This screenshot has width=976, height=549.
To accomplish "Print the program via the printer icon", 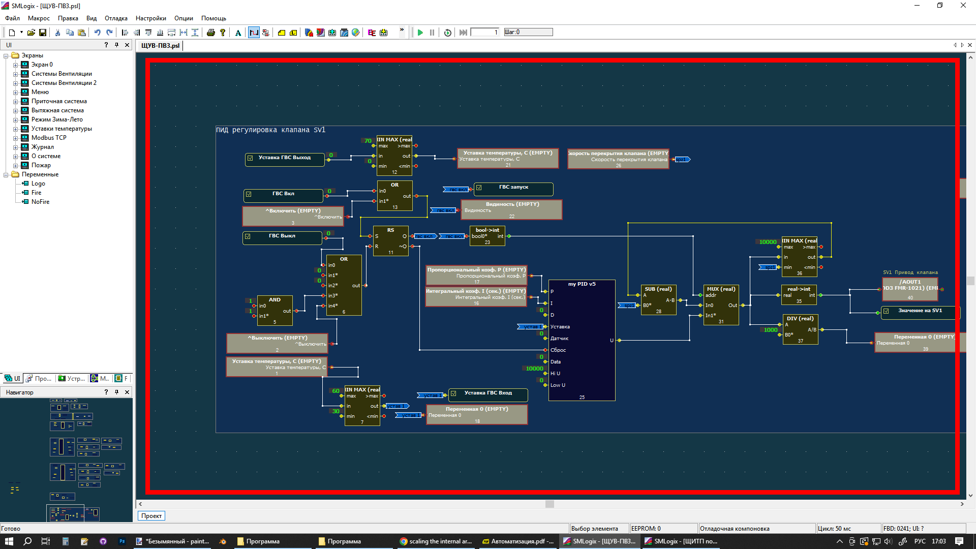I will (211, 32).
